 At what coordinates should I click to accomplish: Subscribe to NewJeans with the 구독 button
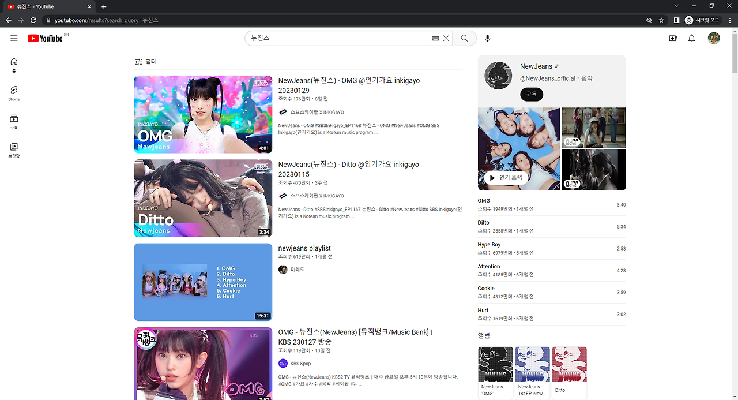coord(531,94)
